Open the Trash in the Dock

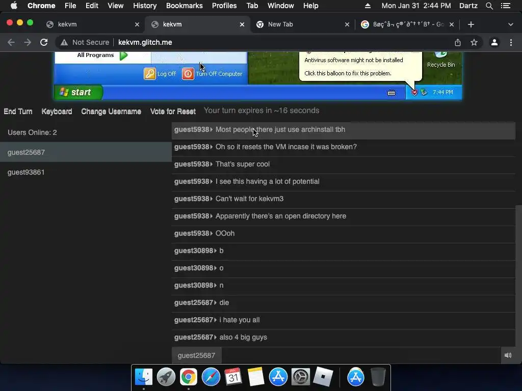[378, 377]
